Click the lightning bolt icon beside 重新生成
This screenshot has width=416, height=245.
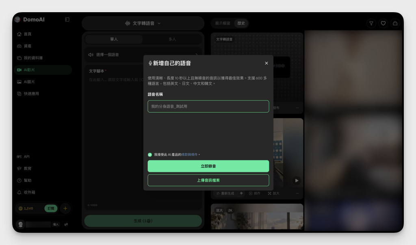coord(241,193)
